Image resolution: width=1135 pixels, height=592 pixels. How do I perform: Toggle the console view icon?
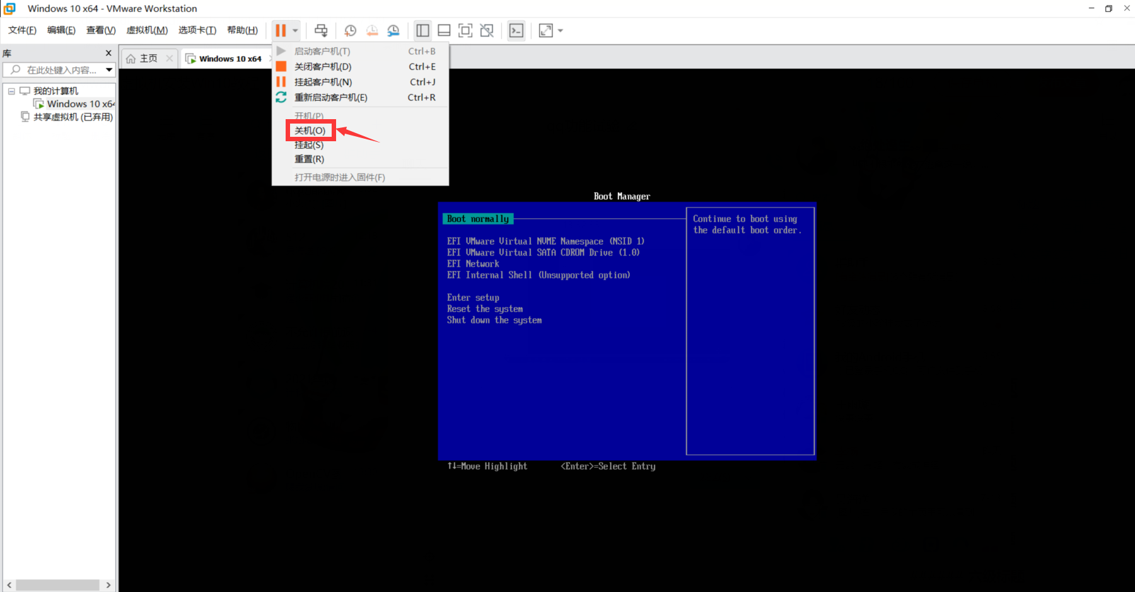(516, 30)
